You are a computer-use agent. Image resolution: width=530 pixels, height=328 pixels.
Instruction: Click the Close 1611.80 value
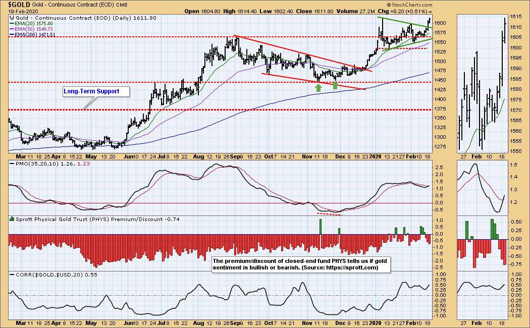pos(314,11)
